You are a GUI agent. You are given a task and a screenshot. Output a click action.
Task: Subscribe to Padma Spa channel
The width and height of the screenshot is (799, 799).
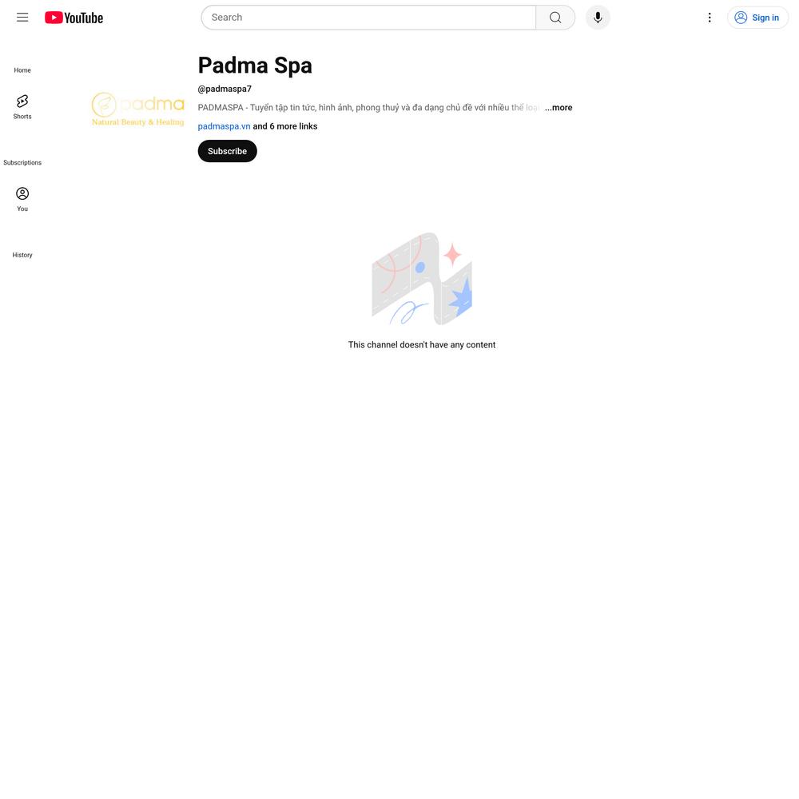227,151
